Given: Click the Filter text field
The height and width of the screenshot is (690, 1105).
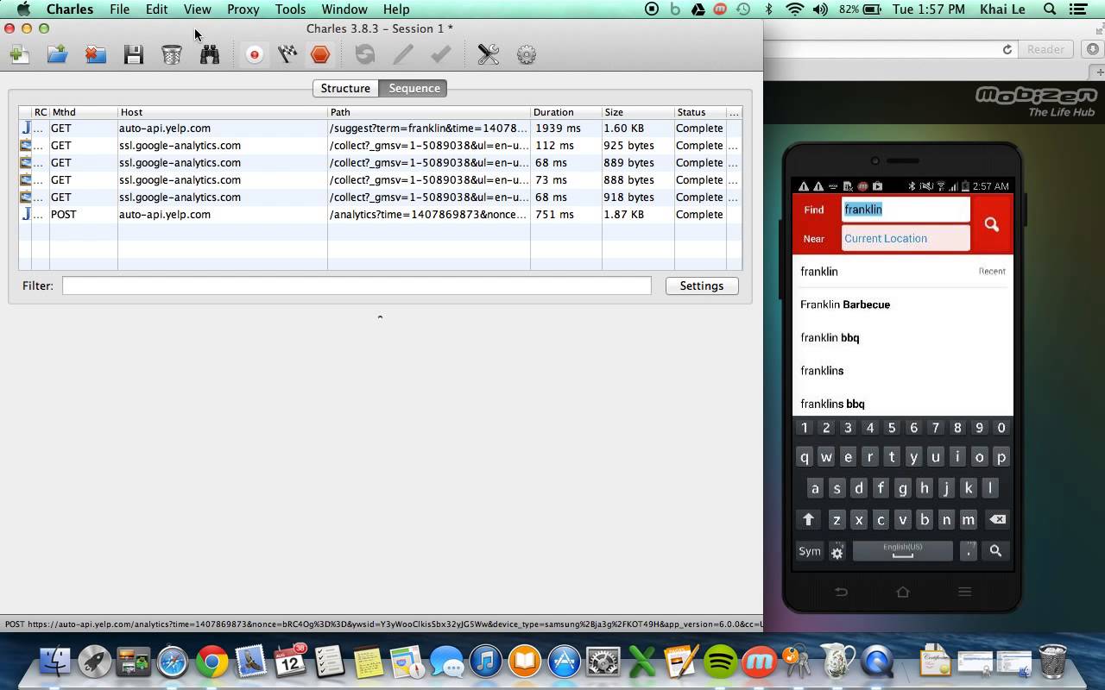Looking at the screenshot, I should (x=357, y=285).
